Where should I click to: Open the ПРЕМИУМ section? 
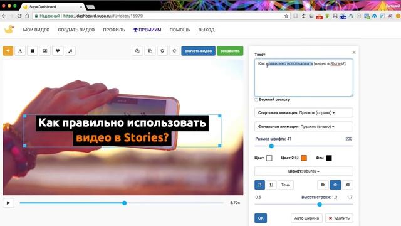[x=147, y=30]
